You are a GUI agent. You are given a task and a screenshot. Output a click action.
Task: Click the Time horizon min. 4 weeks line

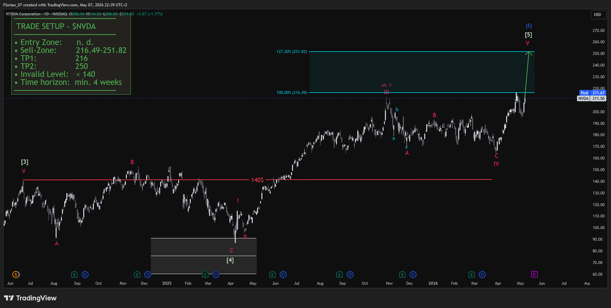[x=68, y=82]
